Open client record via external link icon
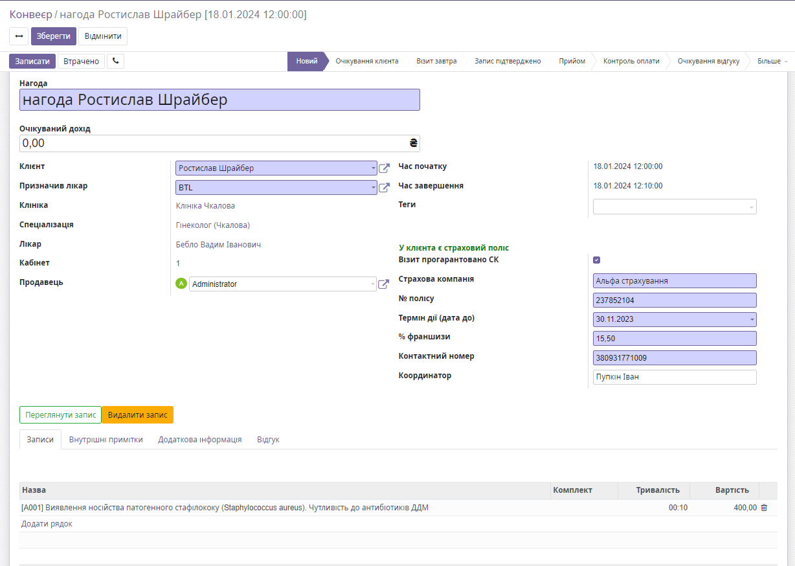 [384, 168]
